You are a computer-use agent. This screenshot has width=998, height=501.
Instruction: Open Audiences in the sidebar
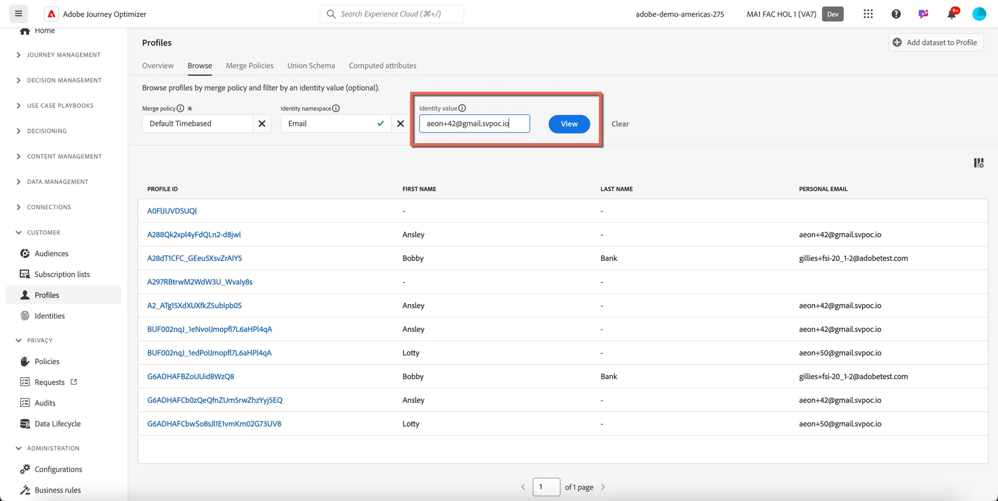[51, 253]
